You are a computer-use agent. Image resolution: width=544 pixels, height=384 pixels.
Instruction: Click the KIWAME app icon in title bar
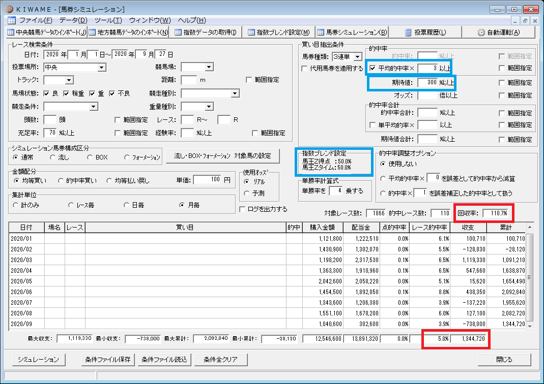pyautogui.click(x=9, y=9)
